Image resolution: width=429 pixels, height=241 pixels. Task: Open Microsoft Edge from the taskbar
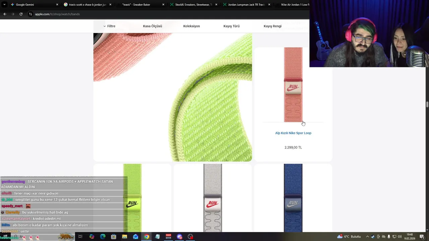pos(103,237)
